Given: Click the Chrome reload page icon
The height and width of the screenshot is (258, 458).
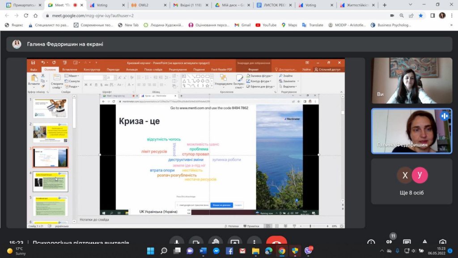Looking at the screenshot, I should [26, 15].
